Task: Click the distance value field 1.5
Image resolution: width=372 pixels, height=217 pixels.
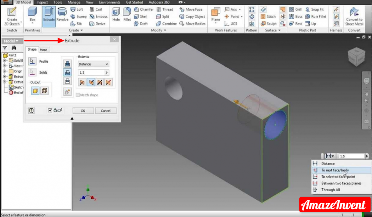Action: 91,72
